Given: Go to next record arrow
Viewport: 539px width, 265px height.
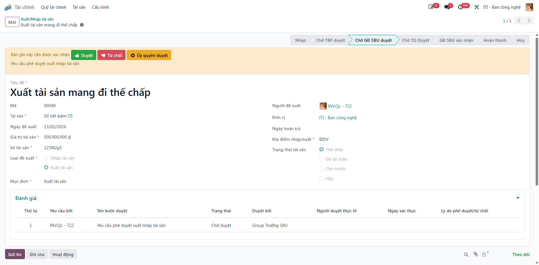Looking at the screenshot, I should [529, 21].
